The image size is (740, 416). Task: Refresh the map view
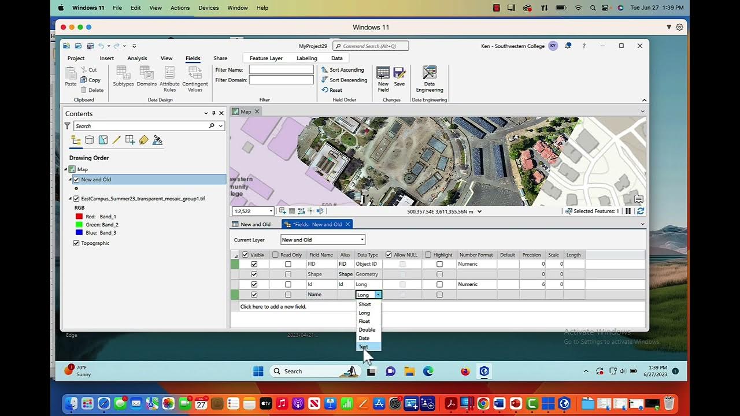(x=640, y=211)
